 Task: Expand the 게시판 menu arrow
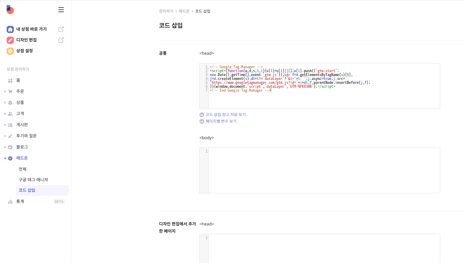pyautogui.click(x=5, y=125)
